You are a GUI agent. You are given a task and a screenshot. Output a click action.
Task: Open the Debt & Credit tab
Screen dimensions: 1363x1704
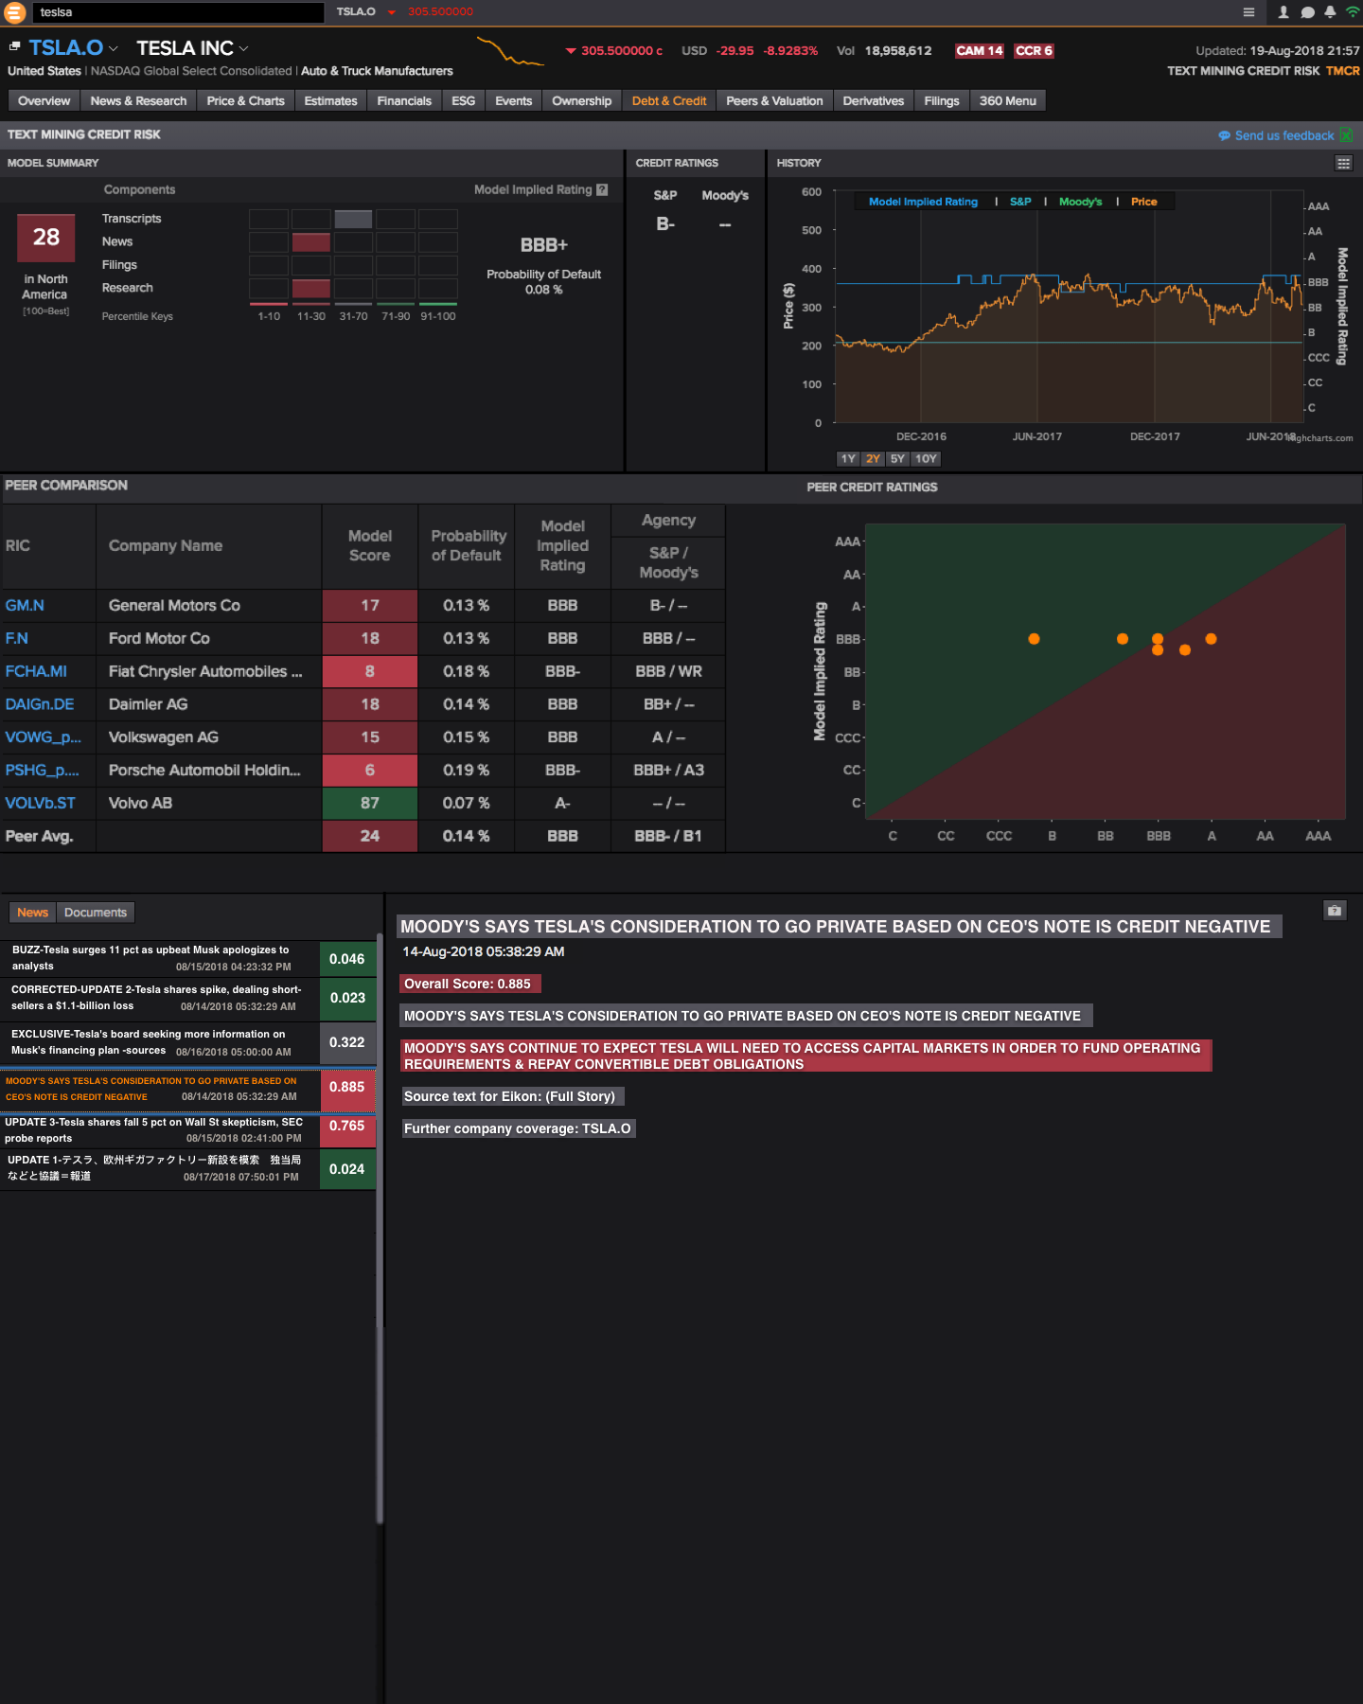(669, 101)
